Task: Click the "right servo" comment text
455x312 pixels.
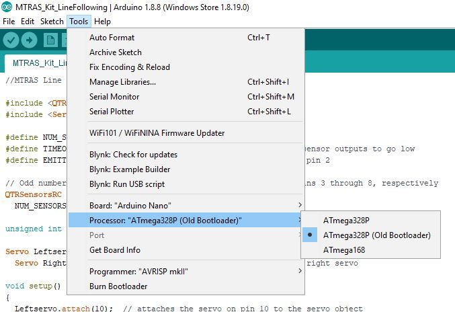Action: (332, 263)
